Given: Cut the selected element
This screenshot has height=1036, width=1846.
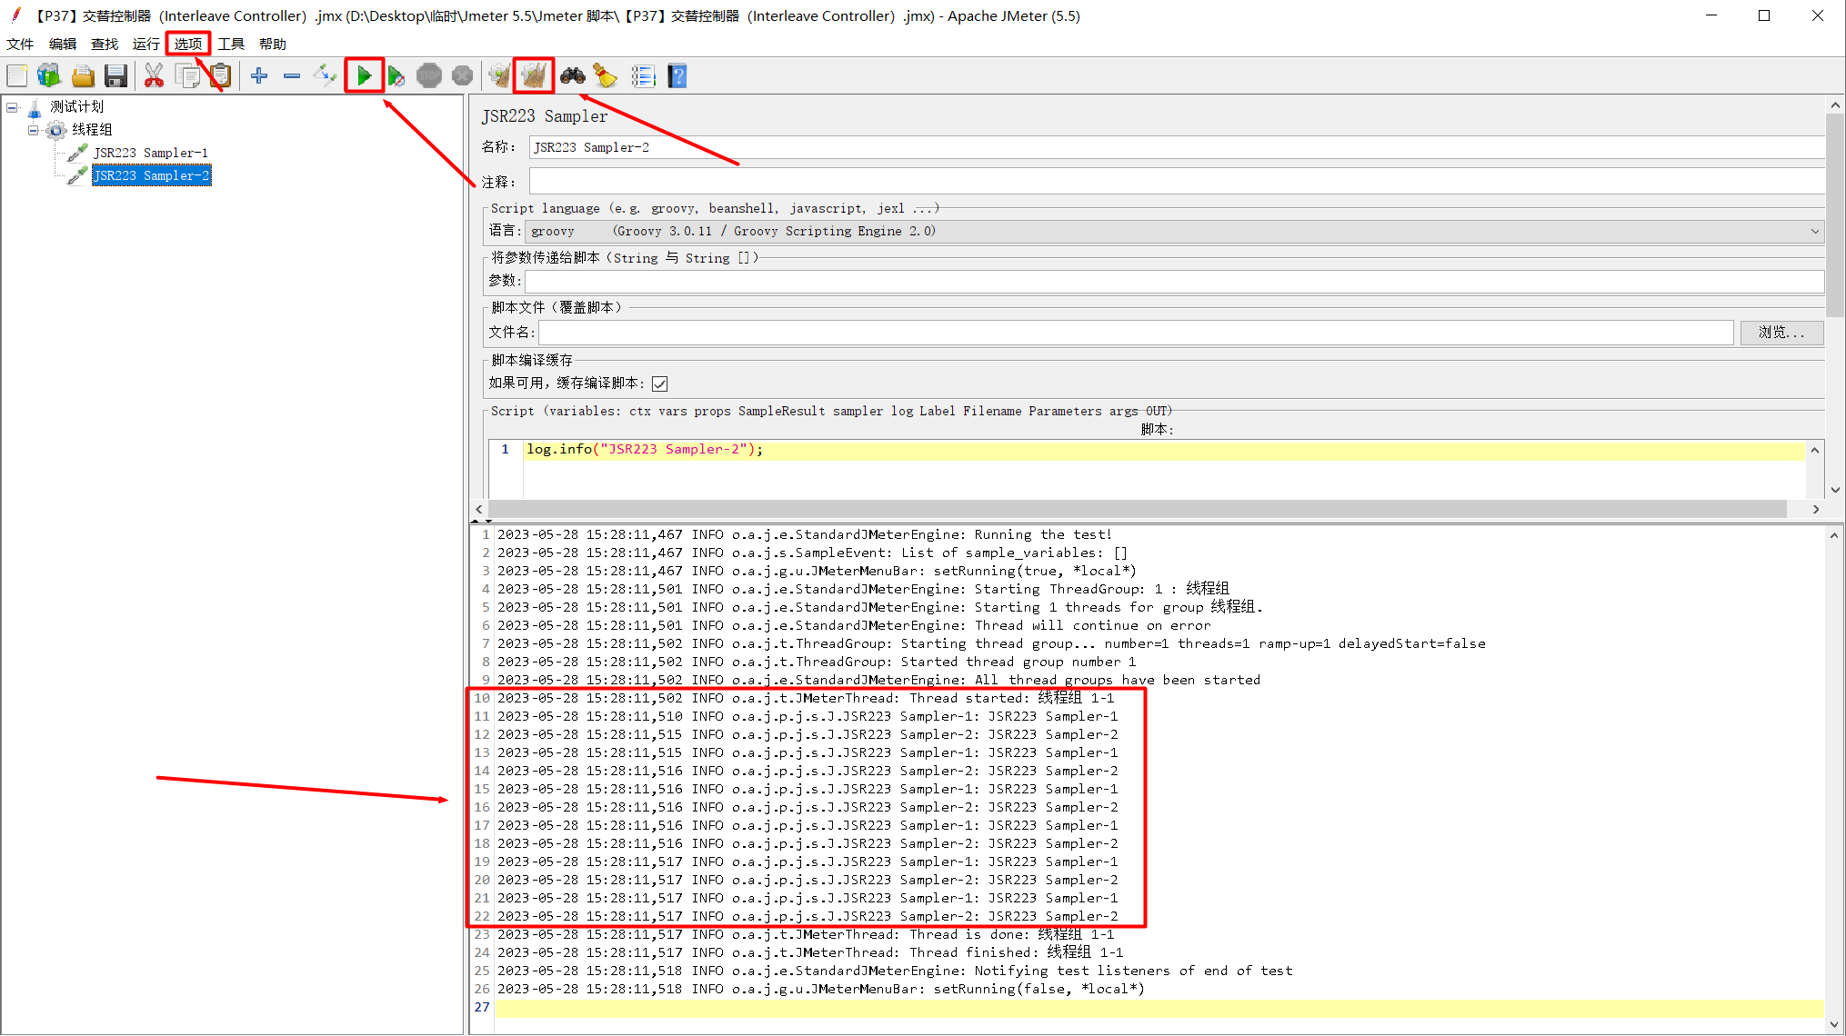Looking at the screenshot, I should pyautogui.click(x=154, y=75).
